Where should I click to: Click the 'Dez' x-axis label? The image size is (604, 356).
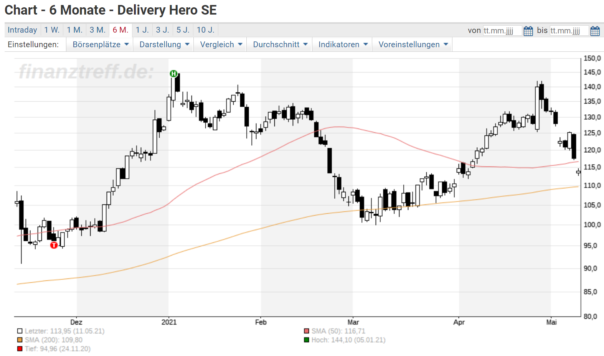pos(76,322)
